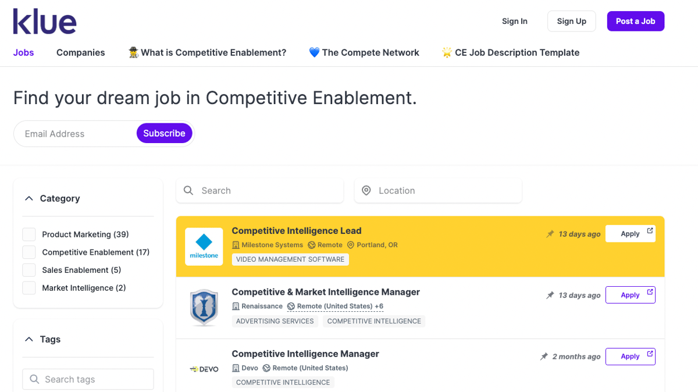Check the Product Marketing category checkbox
Image resolution: width=698 pixels, height=392 pixels.
coord(29,234)
